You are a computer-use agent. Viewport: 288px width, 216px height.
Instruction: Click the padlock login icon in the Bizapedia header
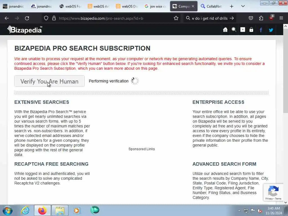251,30
